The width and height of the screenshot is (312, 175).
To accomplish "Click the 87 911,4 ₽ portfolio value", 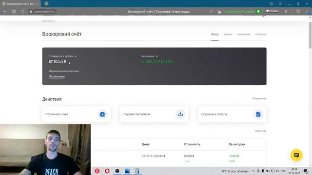I will click(58, 62).
